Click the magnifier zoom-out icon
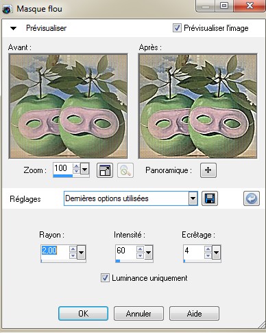 125,170
